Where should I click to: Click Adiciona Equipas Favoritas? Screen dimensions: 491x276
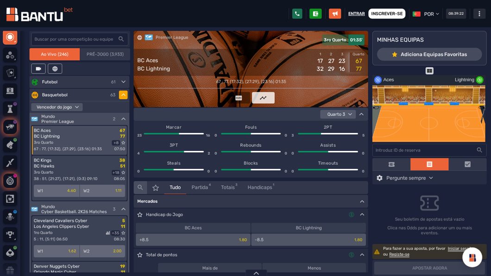pos(429,55)
